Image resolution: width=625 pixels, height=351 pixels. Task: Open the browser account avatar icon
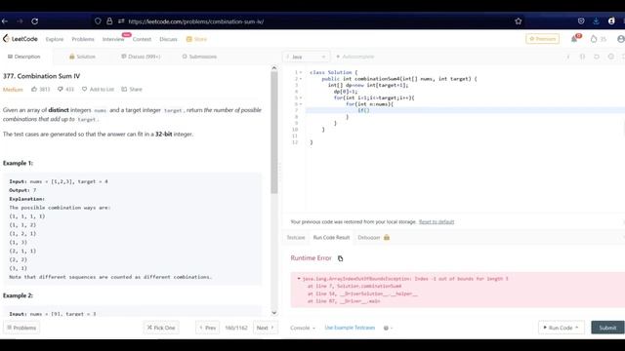[x=611, y=21]
